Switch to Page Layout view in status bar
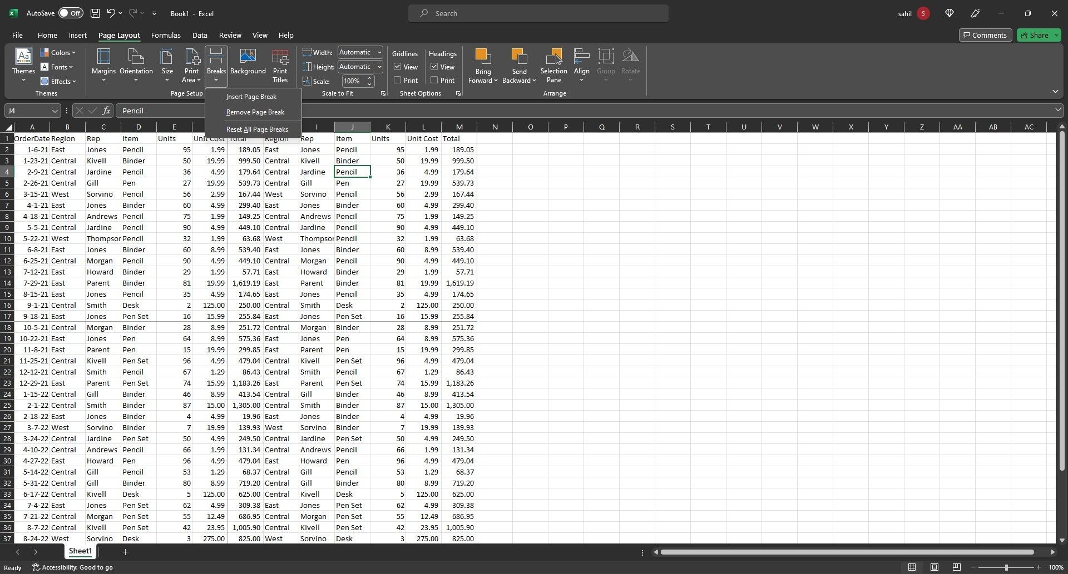This screenshot has height=574, width=1068. pos(934,567)
